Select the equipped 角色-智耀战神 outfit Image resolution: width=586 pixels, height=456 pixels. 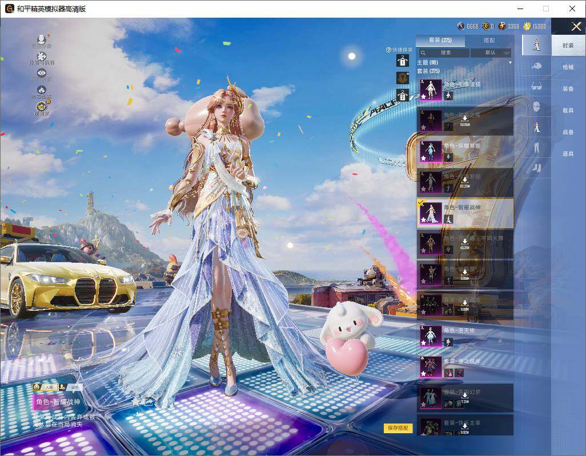(465, 213)
